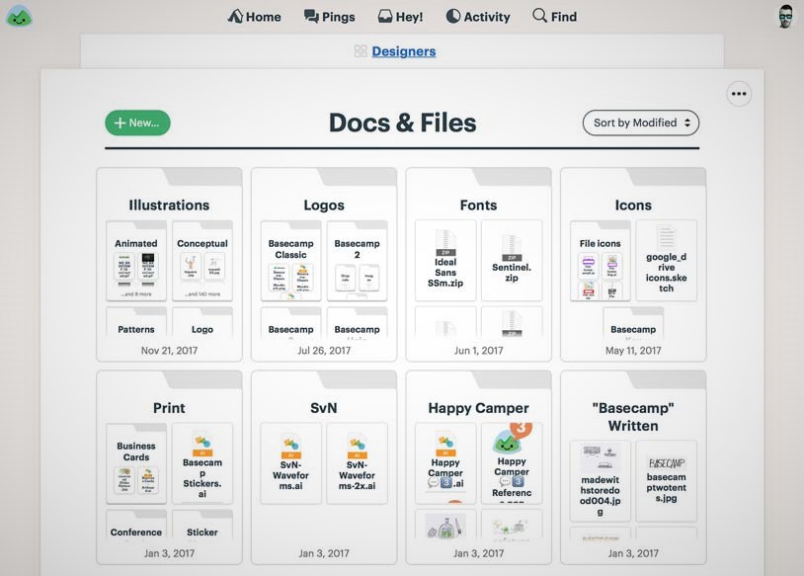
Task: Open the Conceptual subfolder in Illustrations
Action: point(202,261)
